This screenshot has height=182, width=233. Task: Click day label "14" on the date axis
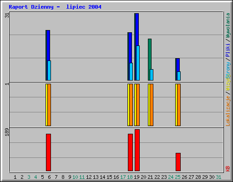102,177
